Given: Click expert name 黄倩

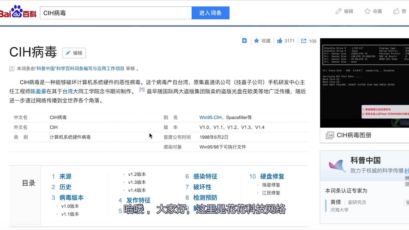Looking at the screenshot, I should 336,202.
